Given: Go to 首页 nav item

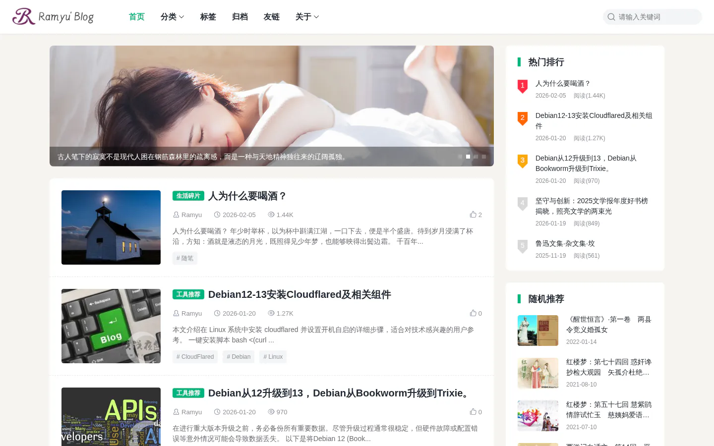Looking at the screenshot, I should point(137,17).
